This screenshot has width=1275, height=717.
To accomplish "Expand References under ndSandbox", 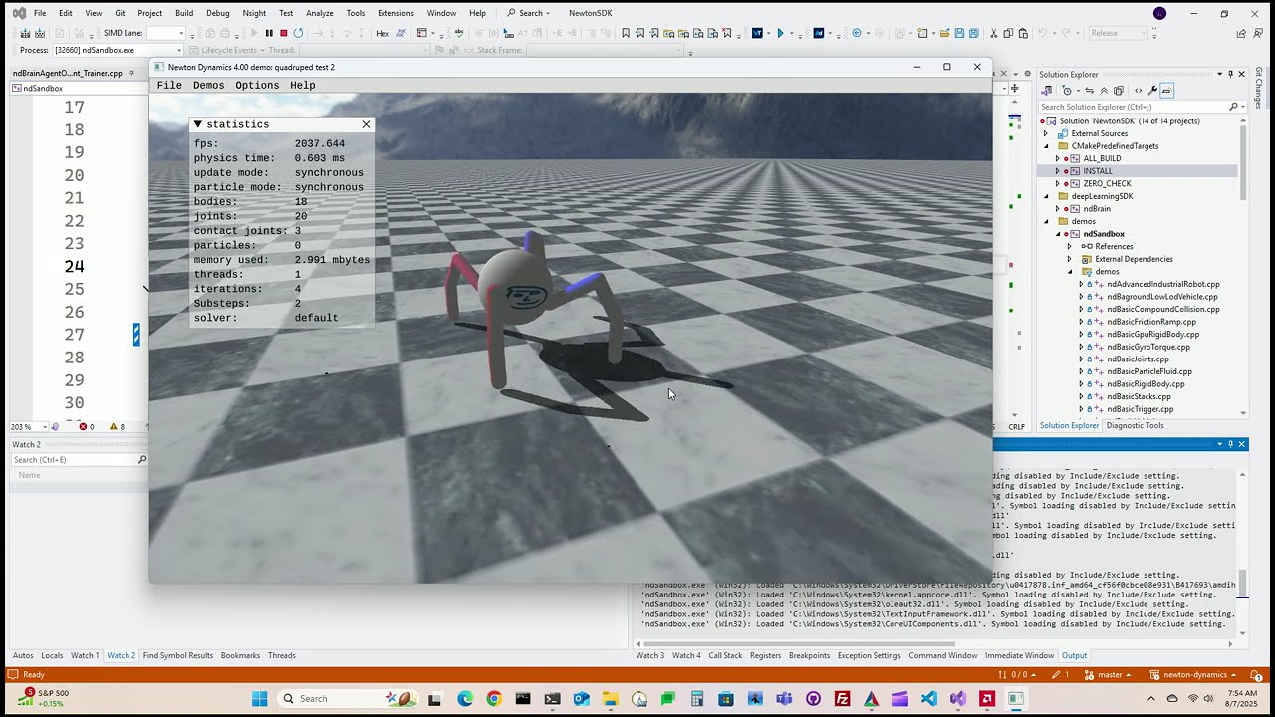I will pos(1069,246).
